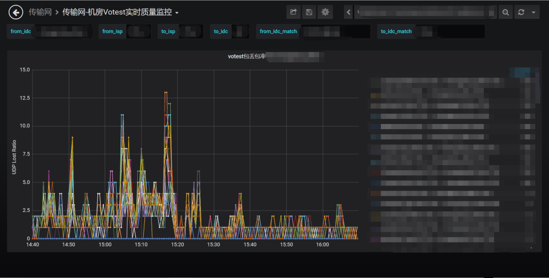The image size is (549, 278).
Task: Open the from_isp variable dropdown
Action: (x=139, y=32)
